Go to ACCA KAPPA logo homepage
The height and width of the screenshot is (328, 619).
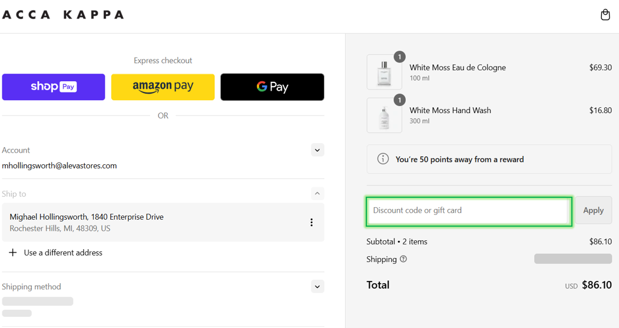pos(63,15)
